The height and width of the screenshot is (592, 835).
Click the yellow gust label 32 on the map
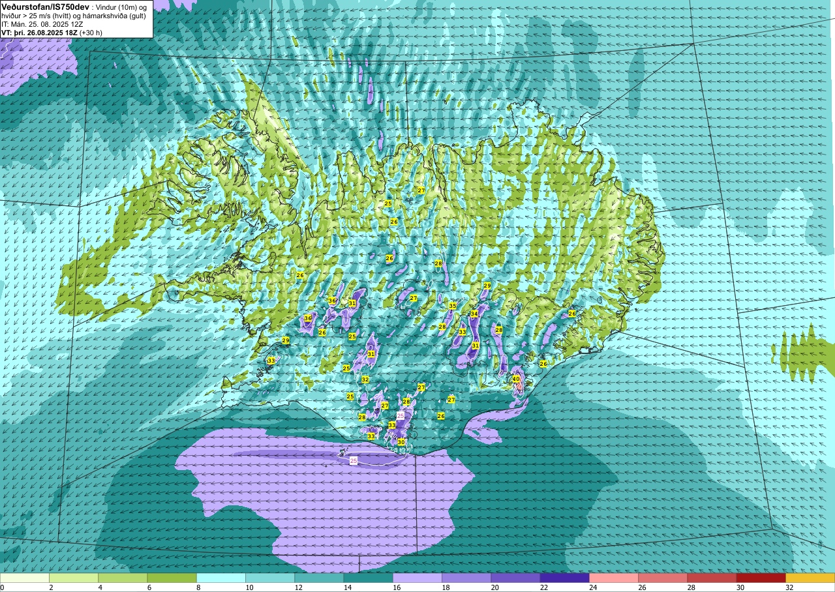(x=365, y=379)
